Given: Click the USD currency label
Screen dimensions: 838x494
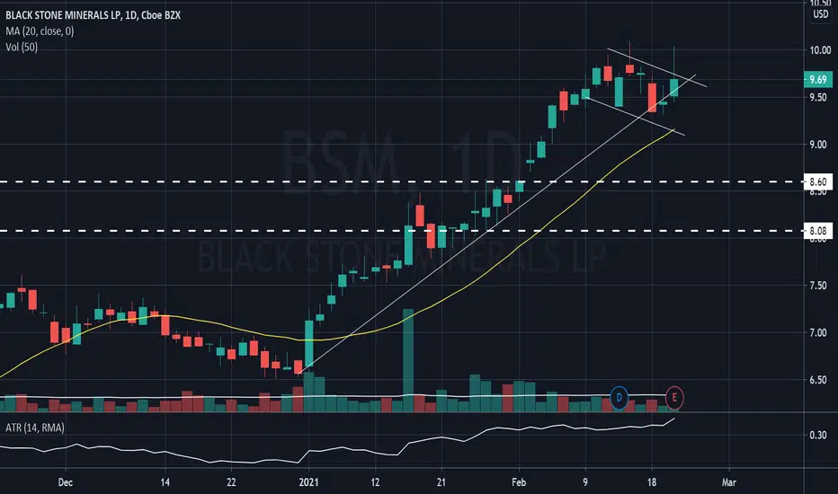Looking at the screenshot, I should point(820,14).
